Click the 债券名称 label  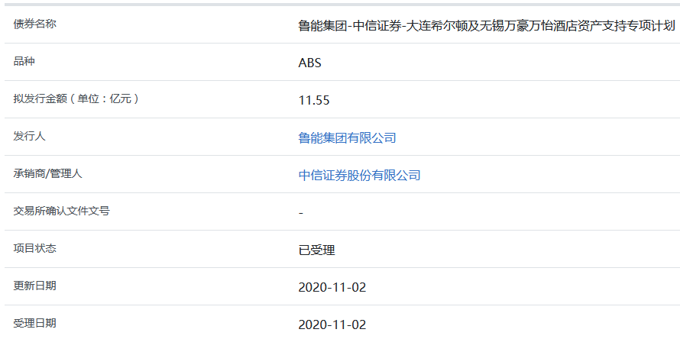35,24
